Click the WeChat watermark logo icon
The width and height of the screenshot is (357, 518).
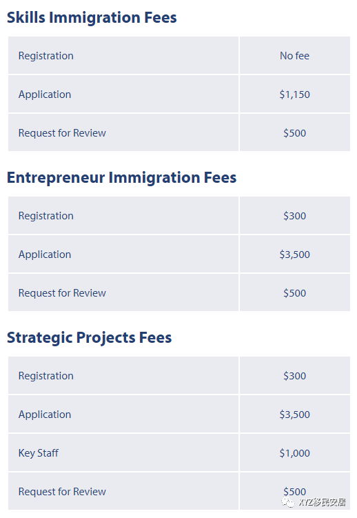[287, 502]
